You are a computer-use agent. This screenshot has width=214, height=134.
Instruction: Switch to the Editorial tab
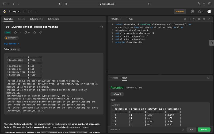(x=22, y=19)
